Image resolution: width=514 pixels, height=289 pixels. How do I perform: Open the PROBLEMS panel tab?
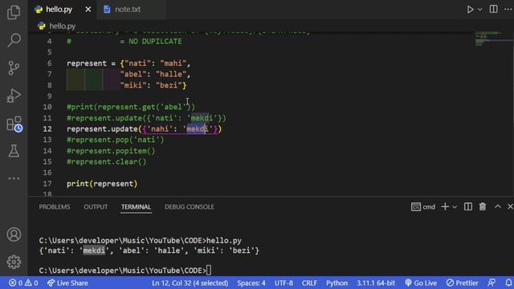pyautogui.click(x=55, y=207)
